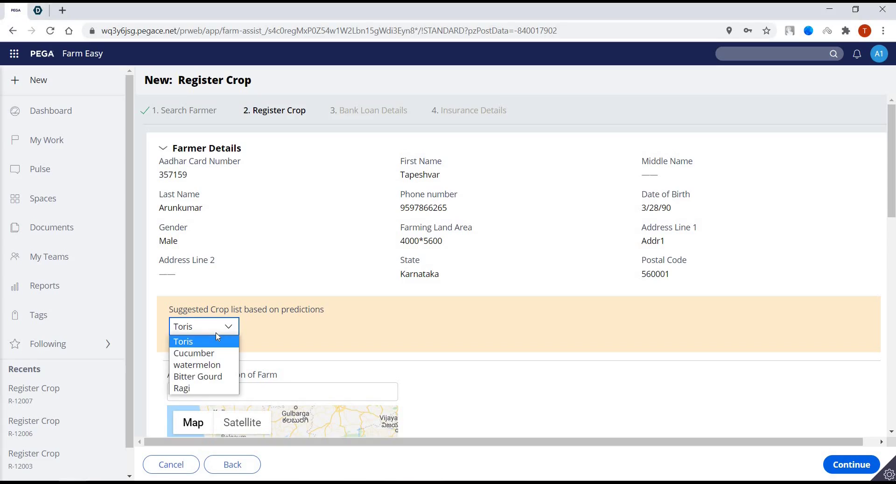Select step 4 Insurance Details

point(469,111)
